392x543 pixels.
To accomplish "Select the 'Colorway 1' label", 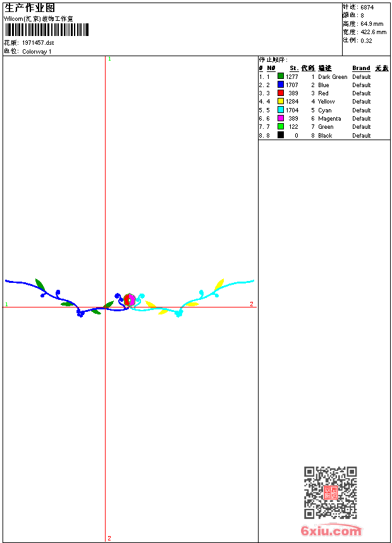I will pyautogui.click(x=37, y=52).
